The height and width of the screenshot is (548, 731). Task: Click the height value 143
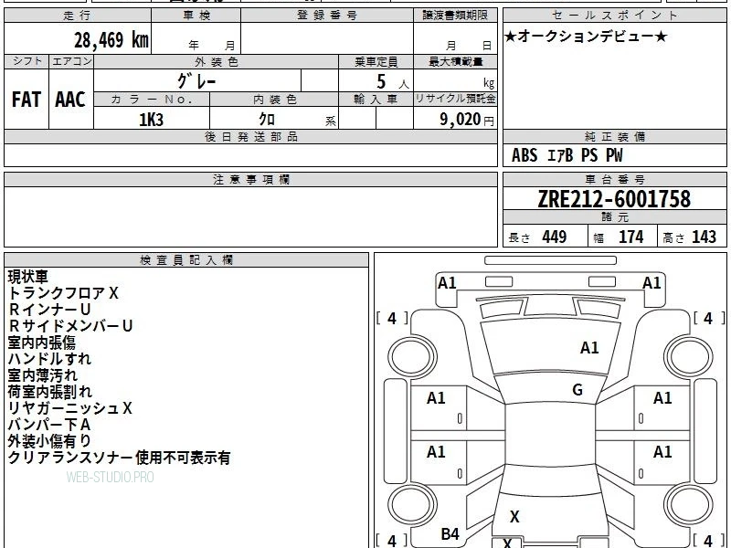click(x=704, y=237)
